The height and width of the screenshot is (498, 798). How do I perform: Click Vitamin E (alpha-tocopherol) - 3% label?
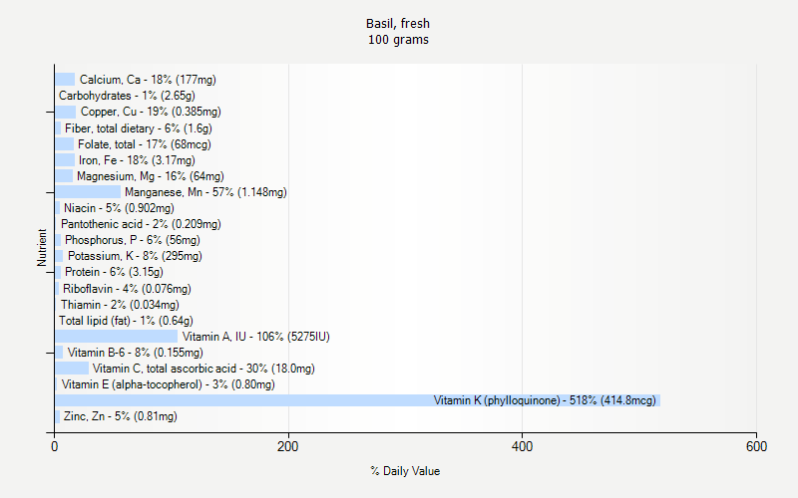(168, 384)
